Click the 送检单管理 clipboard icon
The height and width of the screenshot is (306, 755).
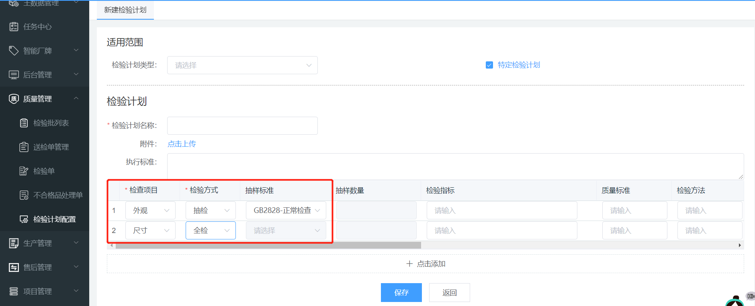pyautogui.click(x=24, y=147)
